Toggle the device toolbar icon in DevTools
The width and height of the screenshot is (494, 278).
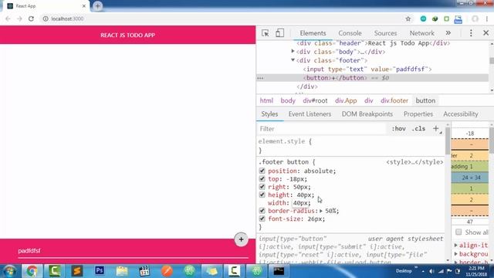279,33
